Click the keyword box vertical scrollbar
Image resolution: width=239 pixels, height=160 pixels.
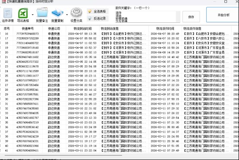tap(178, 17)
